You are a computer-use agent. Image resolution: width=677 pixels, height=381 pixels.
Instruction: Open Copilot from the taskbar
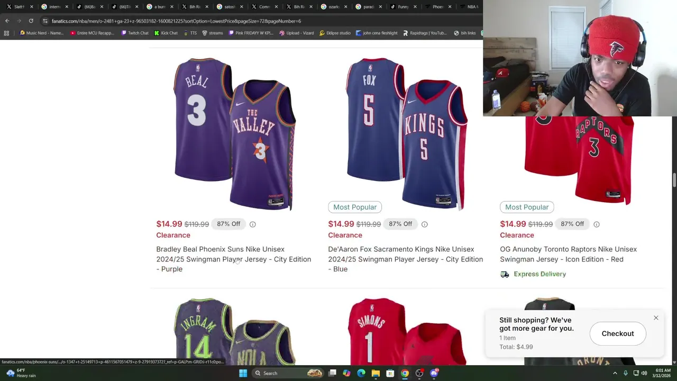click(346, 373)
